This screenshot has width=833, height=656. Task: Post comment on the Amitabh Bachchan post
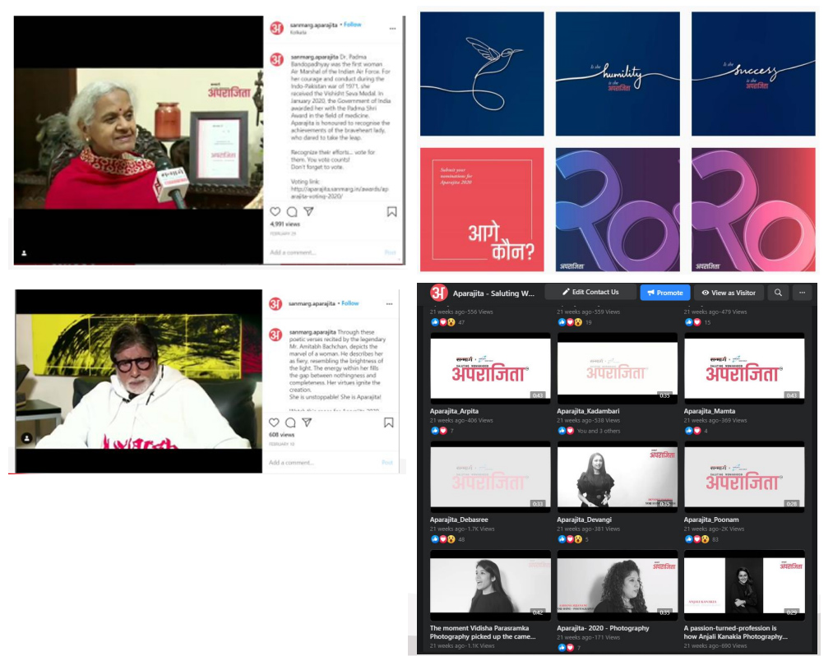[387, 463]
